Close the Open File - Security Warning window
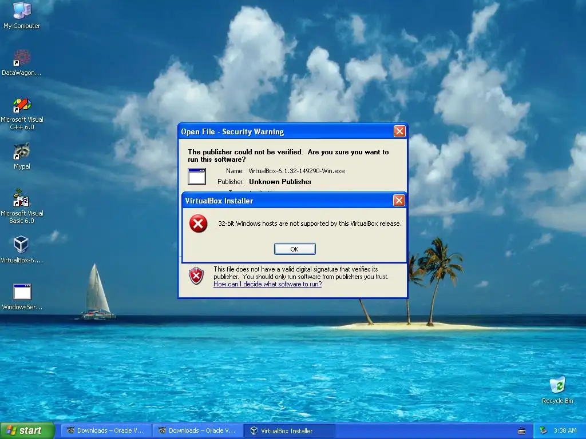This screenshot has height=439, width=586. pyautogui.click(x=399, y=131)
